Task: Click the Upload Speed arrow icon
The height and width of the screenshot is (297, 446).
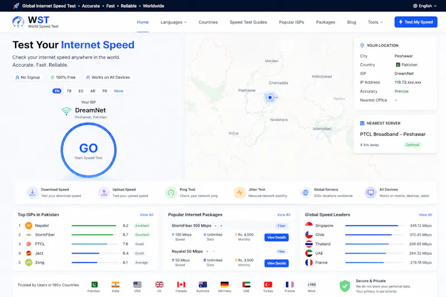Action: 104,192
